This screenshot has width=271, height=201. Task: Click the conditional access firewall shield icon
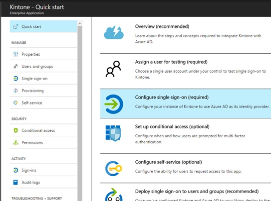coord(113,133)
